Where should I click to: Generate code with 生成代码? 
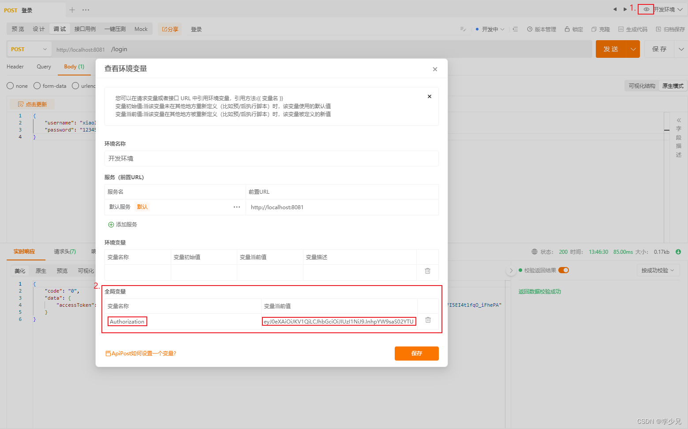point(632,29)
